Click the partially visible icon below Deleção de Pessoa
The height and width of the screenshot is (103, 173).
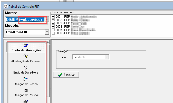(26, 101)
